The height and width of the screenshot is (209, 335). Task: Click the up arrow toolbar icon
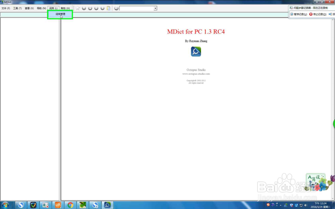click(x=84, y=8)
